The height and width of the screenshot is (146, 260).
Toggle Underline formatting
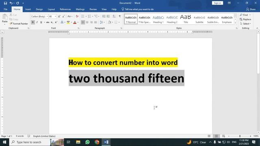point(41,22)
